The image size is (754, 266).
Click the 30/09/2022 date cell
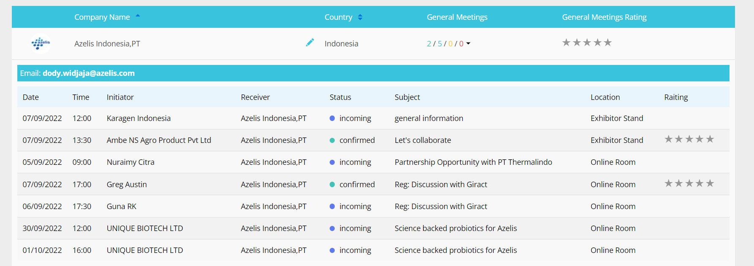(x=42, y=228)
